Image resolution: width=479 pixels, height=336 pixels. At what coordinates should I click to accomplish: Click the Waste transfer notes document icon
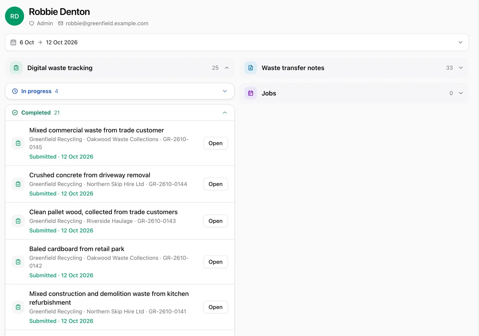251,68
